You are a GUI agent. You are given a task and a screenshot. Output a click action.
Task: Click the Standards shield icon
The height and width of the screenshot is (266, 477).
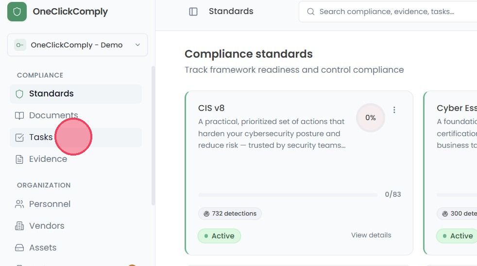pos(19,94)
